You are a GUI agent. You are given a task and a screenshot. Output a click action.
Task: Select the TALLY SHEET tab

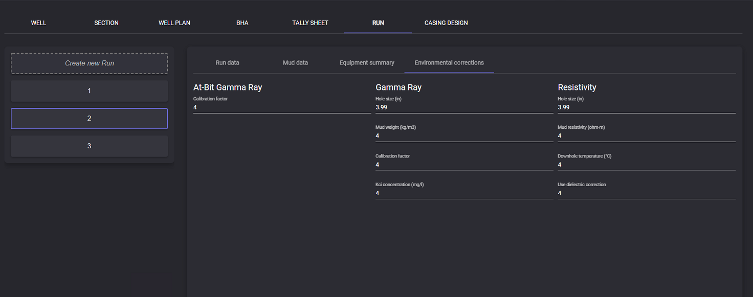[x=310, y=23]
